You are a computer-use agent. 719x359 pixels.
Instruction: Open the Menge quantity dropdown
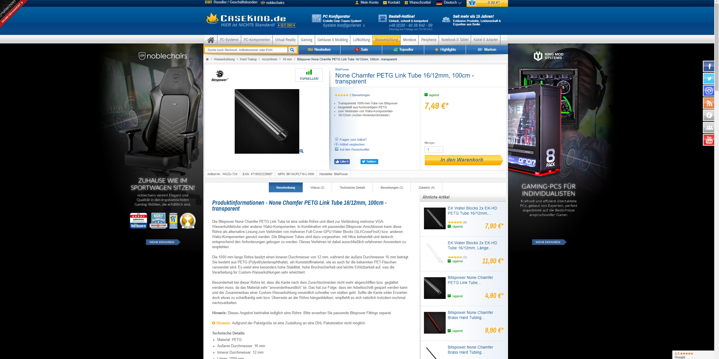coord(434,149)
